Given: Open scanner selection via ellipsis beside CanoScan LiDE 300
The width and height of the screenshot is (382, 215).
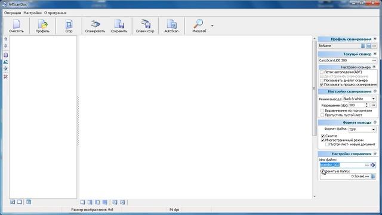Looking at the screenshot, I should [374, 60].
